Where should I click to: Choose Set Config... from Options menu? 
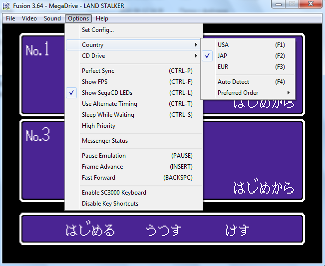134,30
